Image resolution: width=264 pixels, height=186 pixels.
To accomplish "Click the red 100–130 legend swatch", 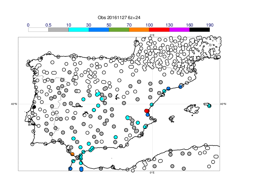I will pos(159,30).
